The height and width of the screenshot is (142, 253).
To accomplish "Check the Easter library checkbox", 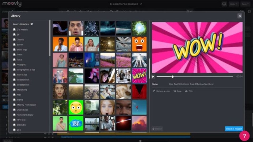I will [14, 44].
